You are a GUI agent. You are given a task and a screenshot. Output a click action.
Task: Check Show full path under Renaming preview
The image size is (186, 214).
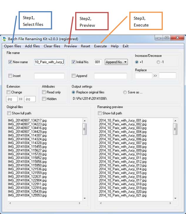tap(100, 113)
